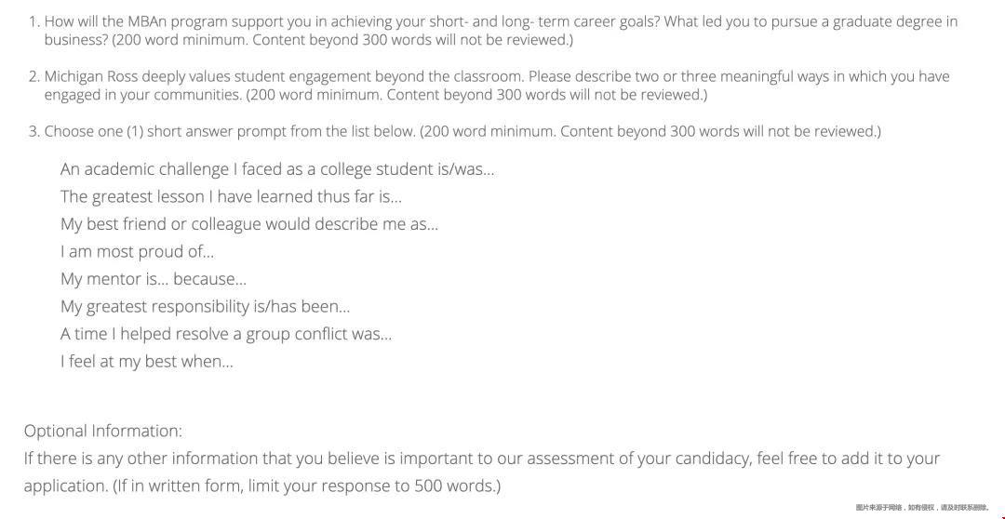
Task: Select the "My greatest responsibility" prompt
Action: tap(205, 307)
